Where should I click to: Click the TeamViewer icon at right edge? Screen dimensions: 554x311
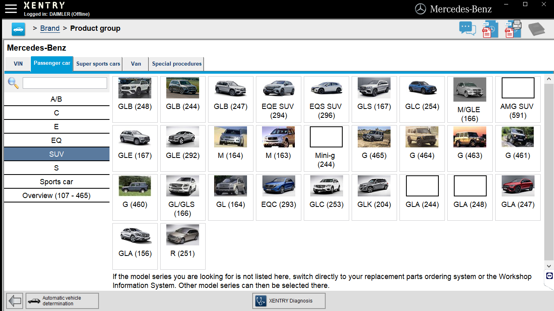tap(550, 276)
